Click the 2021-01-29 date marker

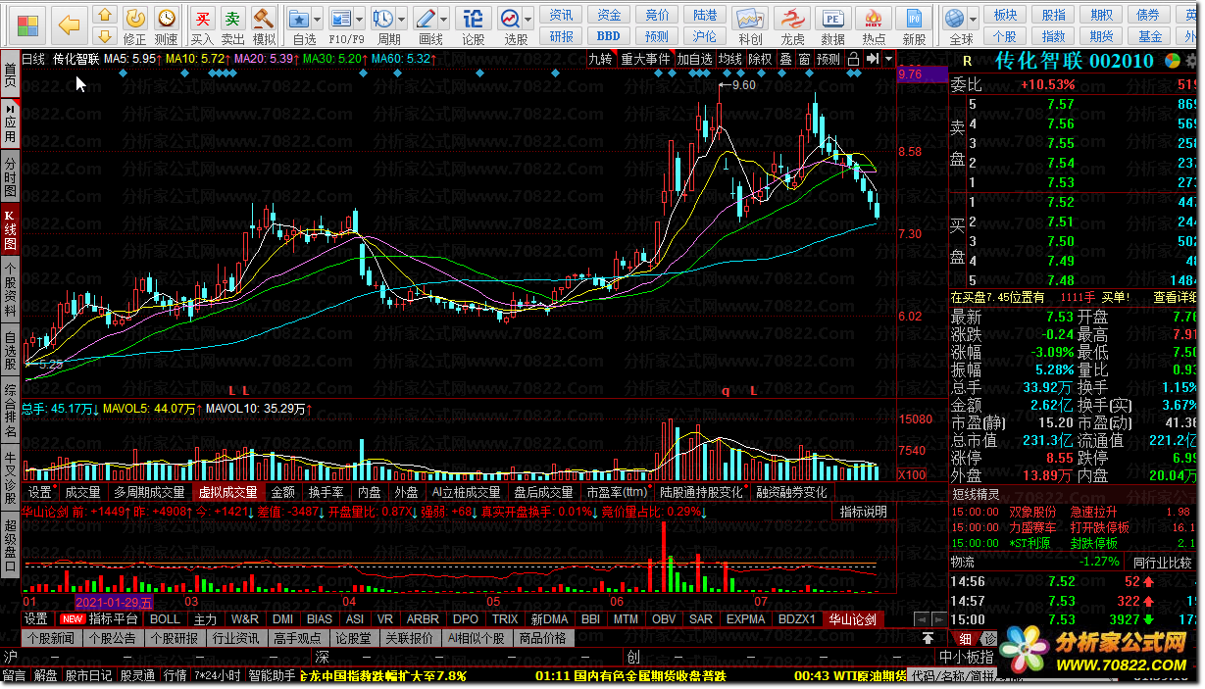tap(115, 601)
